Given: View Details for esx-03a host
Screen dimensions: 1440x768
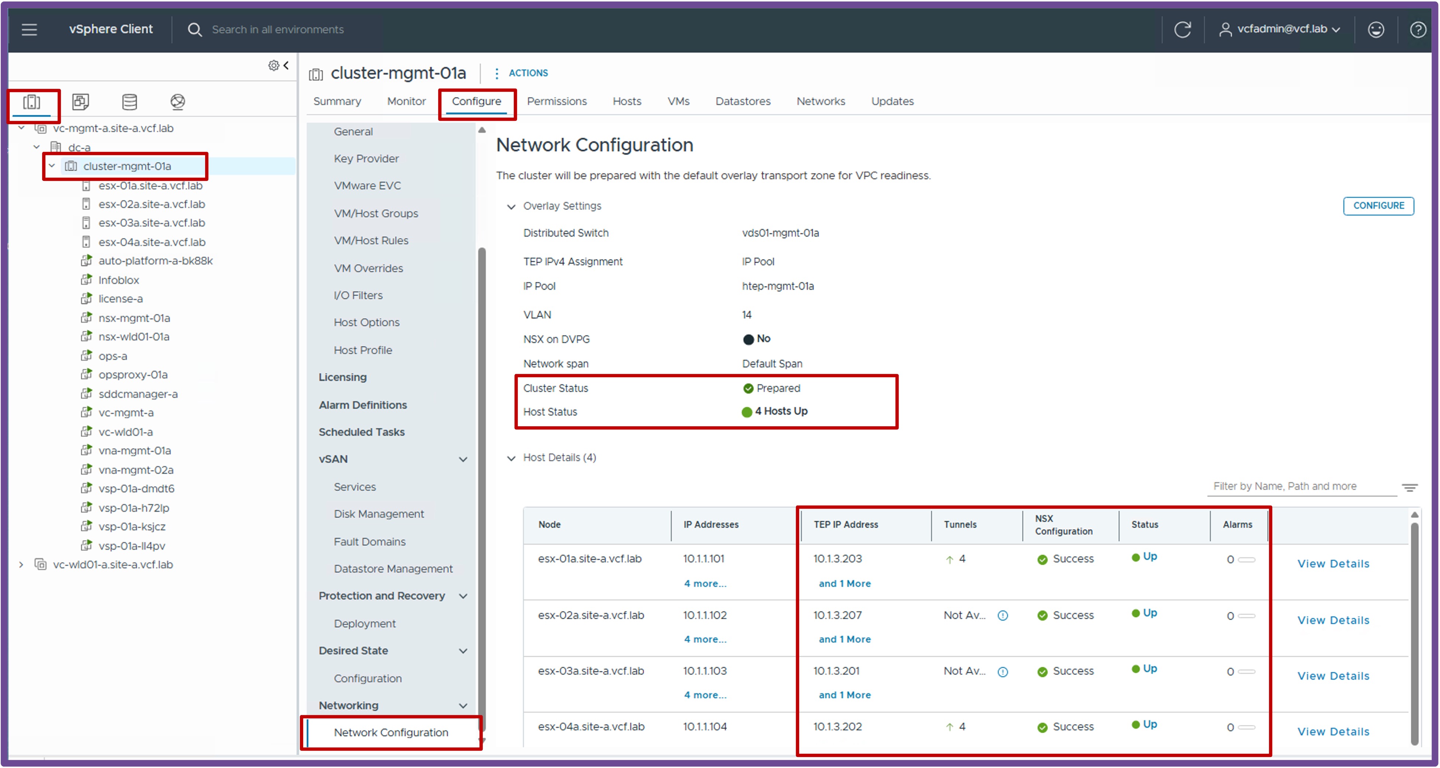Looking at the screenshot, I should tap(1333, 676).
